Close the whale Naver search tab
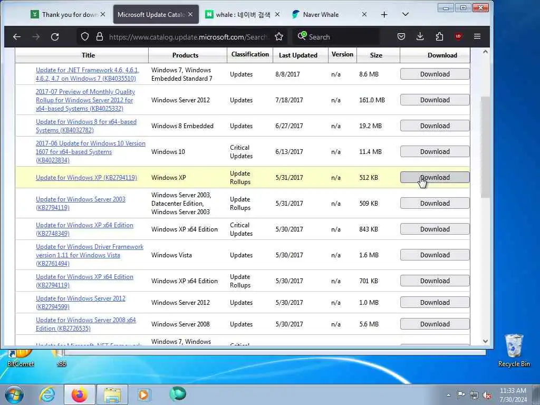Screen dimensions: 540x405 [x=277, y=14]
